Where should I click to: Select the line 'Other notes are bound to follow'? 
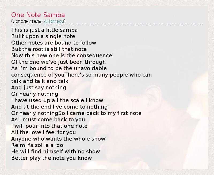click(x=53, y=43)
